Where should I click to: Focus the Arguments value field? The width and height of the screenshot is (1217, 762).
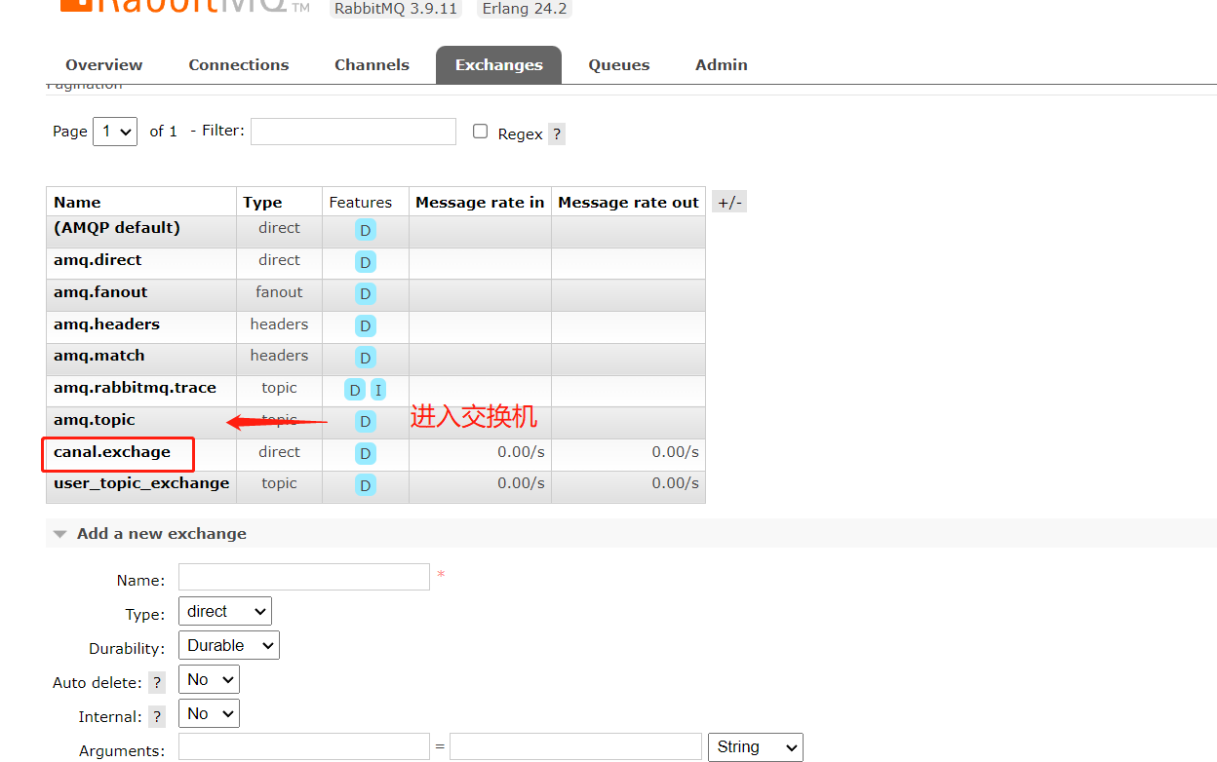[x=575, y=747]
